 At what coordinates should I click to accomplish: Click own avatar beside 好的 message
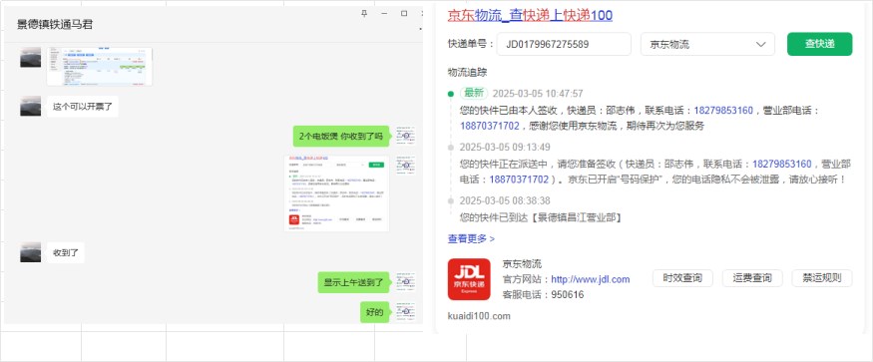click(x=406, y=312)
